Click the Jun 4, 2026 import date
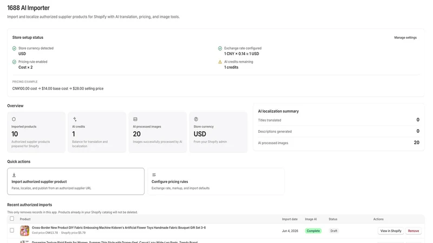Screen dimensions: 433x243 [x=290, y=231]
